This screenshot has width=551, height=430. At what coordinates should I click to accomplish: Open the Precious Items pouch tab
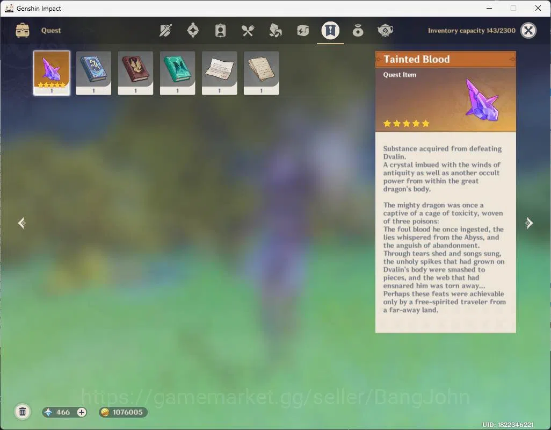(358, 31)
